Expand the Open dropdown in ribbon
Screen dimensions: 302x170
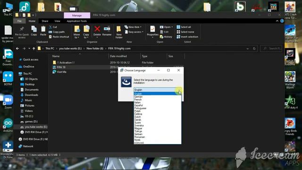click(x=167, y=27)
